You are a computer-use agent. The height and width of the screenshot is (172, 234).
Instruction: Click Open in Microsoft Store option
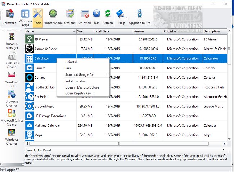pyautogui.click(x=82, y=87)
